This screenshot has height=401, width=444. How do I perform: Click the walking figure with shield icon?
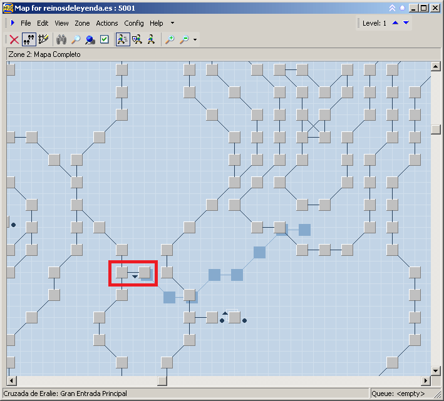click(137, 39)
